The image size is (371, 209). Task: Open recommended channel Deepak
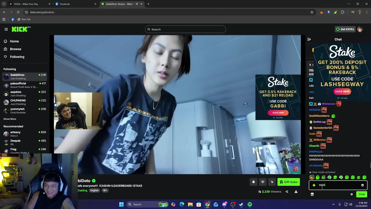(25, 142)
